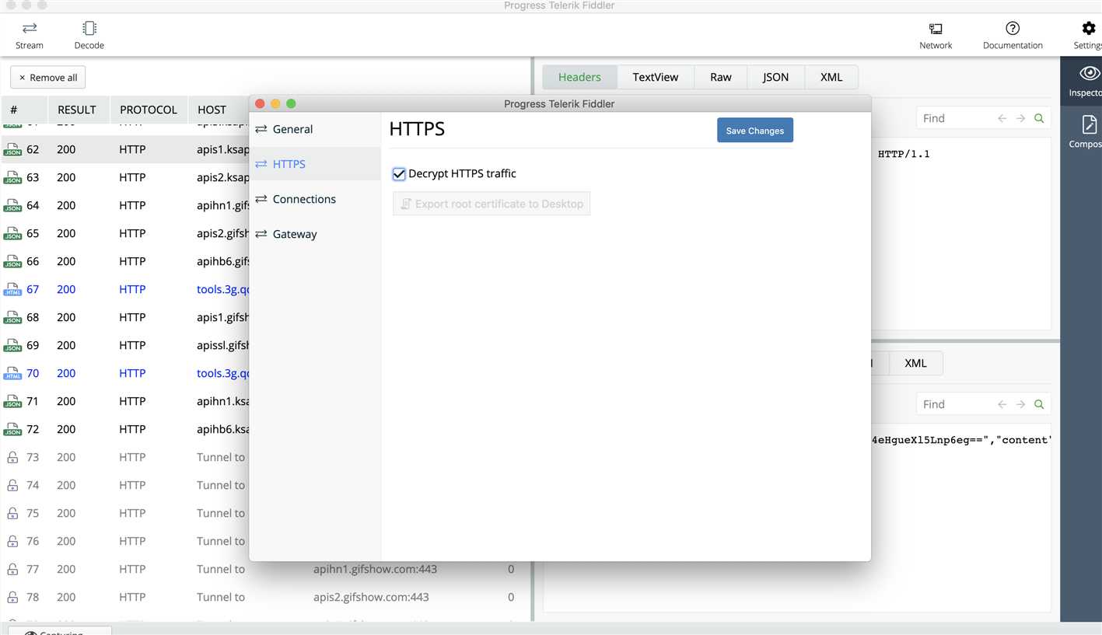Switch to the upper JSON tab
Viewport: 1102px width, 635px height.
coord(775,77)
